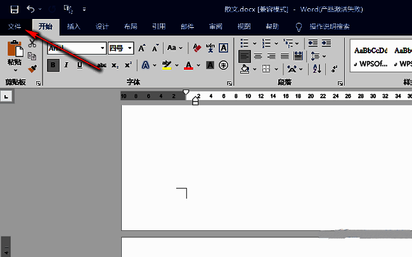Open the font name dropdown
The image size is (412, 257).
(102, 48)
